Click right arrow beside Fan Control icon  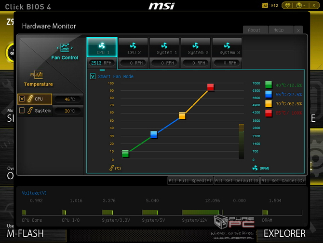72,48
